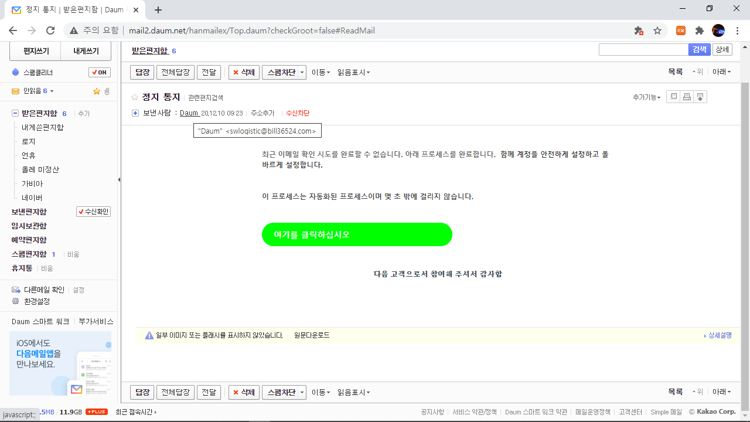The image size is (750, 422).
Task: Save the email with download icon
Action: pos(700,97)
